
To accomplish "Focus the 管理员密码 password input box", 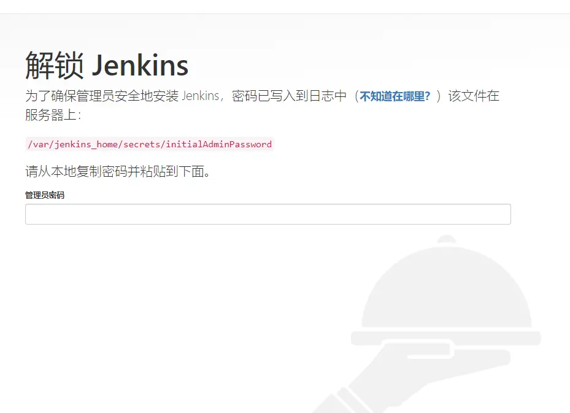I will tap(268, 214).
